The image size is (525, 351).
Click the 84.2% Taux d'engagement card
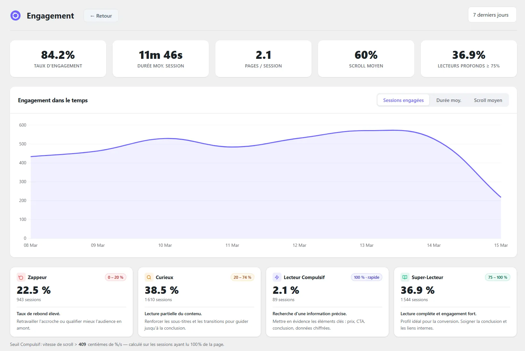click(x=58, y=59)
